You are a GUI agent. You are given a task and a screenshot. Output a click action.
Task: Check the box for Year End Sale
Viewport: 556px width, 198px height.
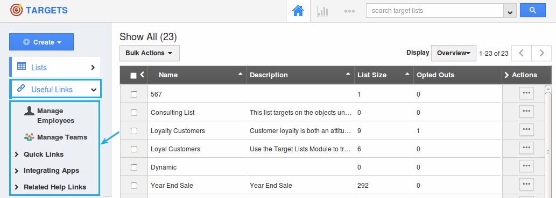134,186
